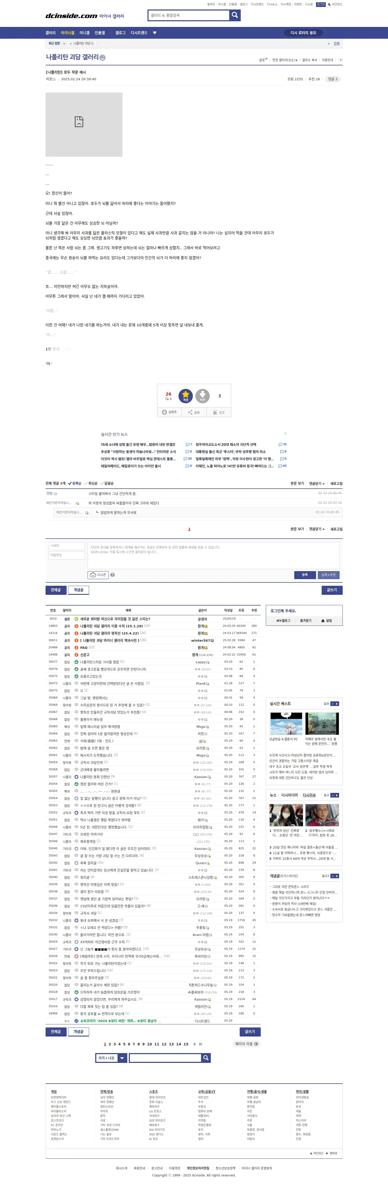Image resolution: width=388 pixels, height=1190 pixels.
Task: Open the 미니갤 nav tab
Action: pyautogui.click(x=85, y=33)
